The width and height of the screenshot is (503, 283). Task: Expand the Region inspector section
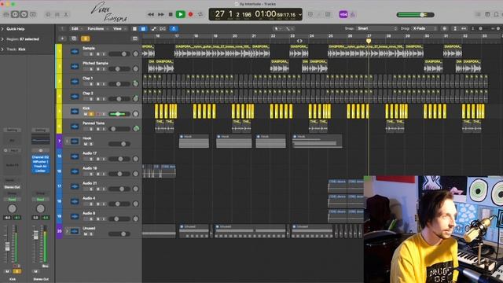coord(2,39)
